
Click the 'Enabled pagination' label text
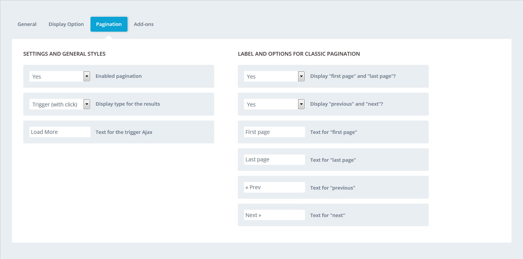pos(119,76)
